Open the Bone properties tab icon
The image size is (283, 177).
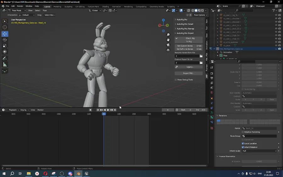212,117
